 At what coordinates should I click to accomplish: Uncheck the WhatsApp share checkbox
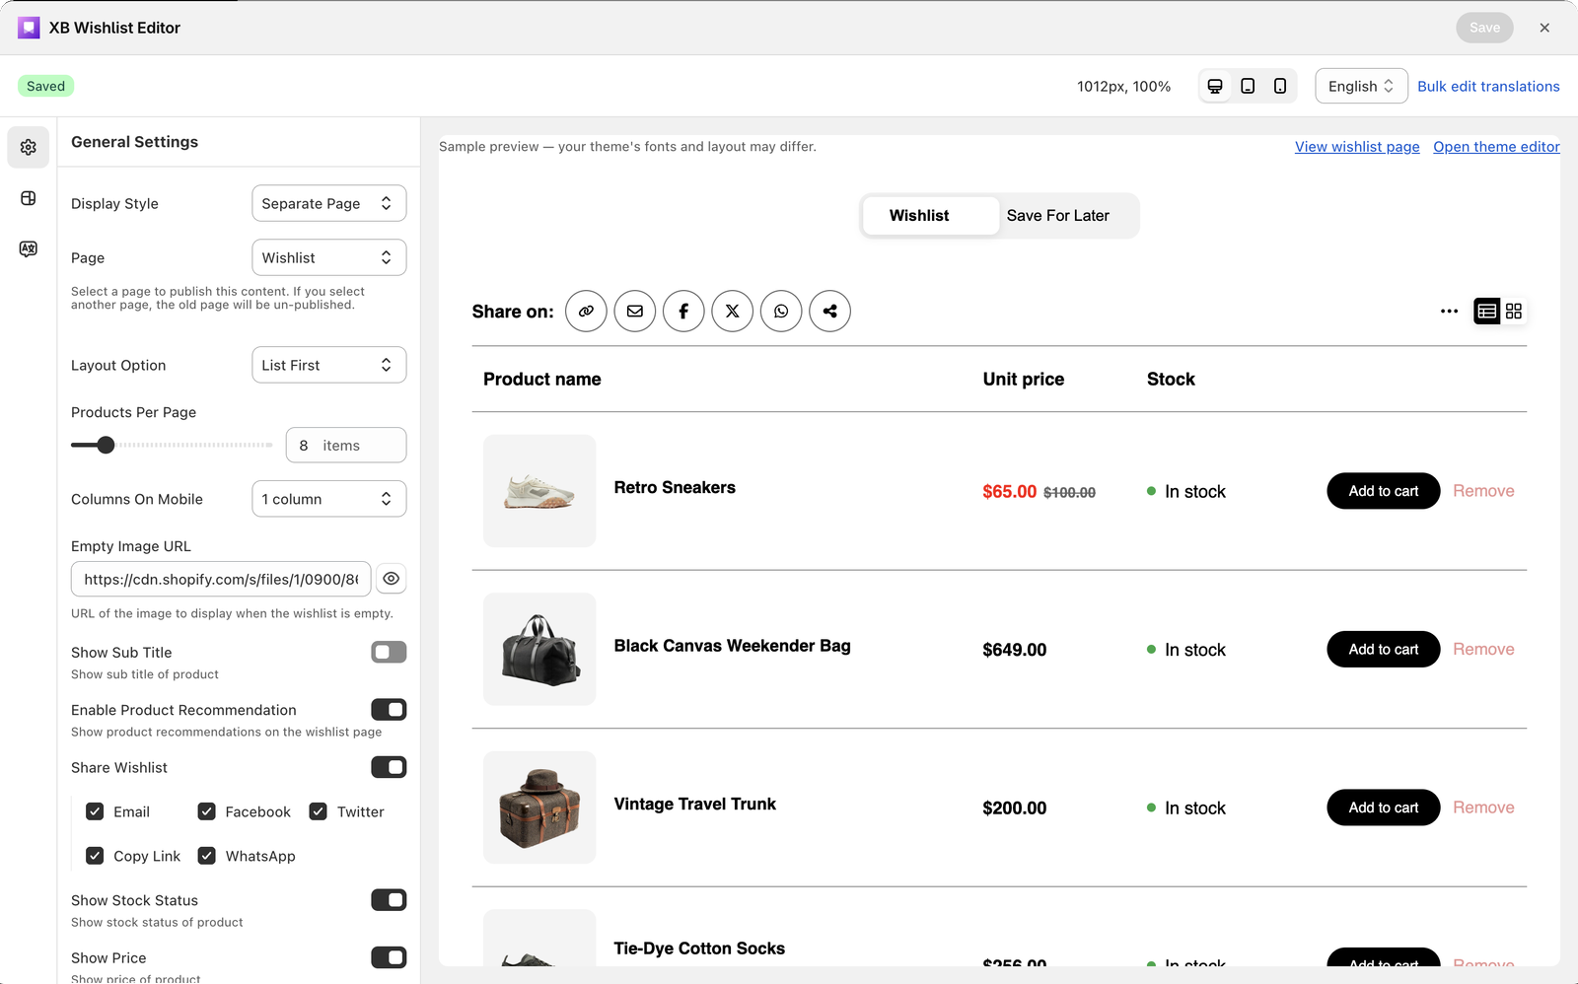[x=207, y=856]
